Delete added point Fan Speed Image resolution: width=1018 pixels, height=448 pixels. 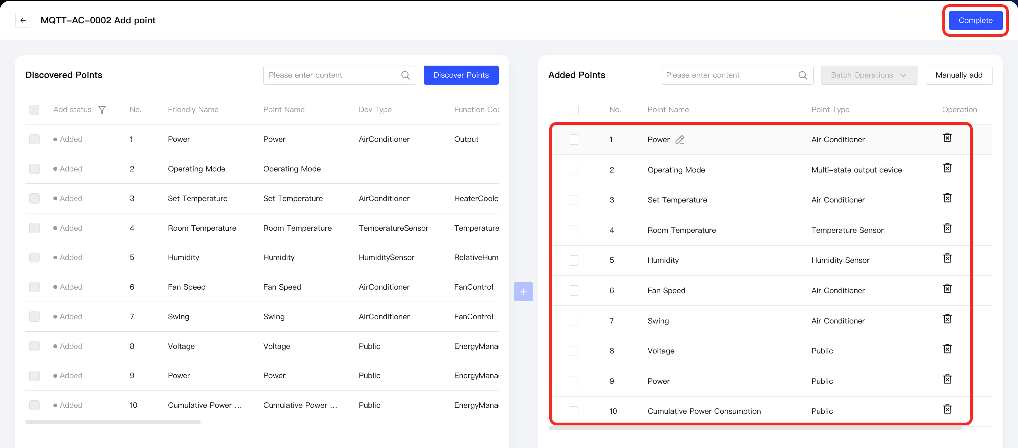tap(947, 289)
